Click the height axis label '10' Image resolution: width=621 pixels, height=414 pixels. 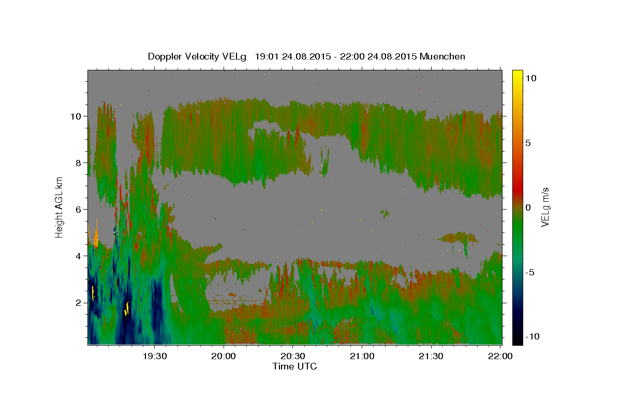coord(75,116)
